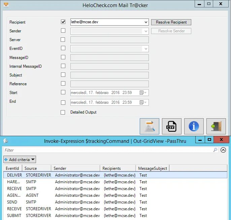Select the SUBMIT STOREDRIVER row
Image resolution: width=231 pixels, height=220 pixels.
[x=115, y=216]
